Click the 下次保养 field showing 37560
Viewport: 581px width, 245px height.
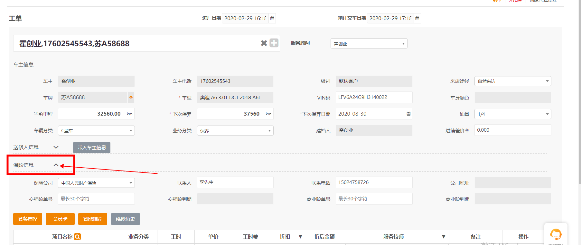coord(230,114)
